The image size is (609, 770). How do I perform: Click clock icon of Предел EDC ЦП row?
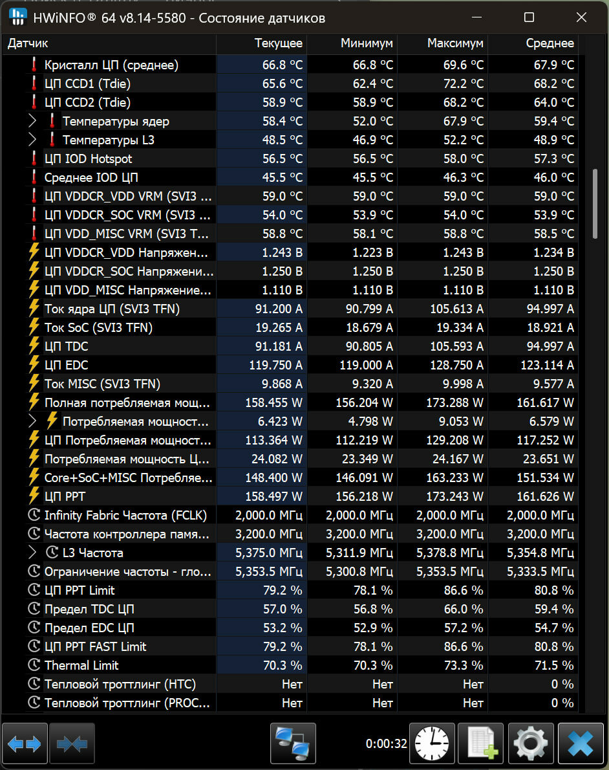coord(34,628)
